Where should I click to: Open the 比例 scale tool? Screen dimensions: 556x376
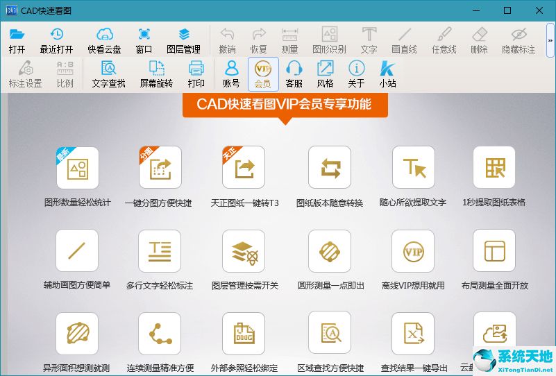click(65, 74)
